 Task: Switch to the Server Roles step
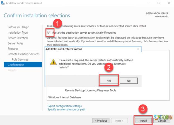(x=16, y=43)
